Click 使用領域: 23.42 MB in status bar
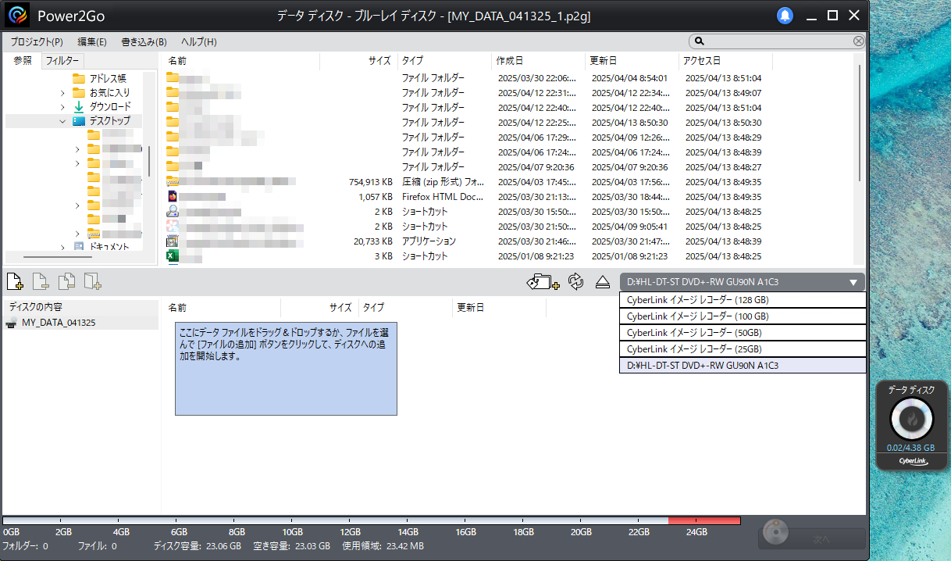 (x=383, y=546)
